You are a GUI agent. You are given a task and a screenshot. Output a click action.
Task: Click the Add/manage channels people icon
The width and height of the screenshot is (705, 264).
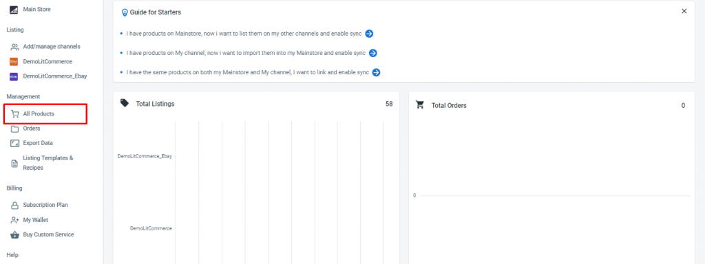[14, 47]
